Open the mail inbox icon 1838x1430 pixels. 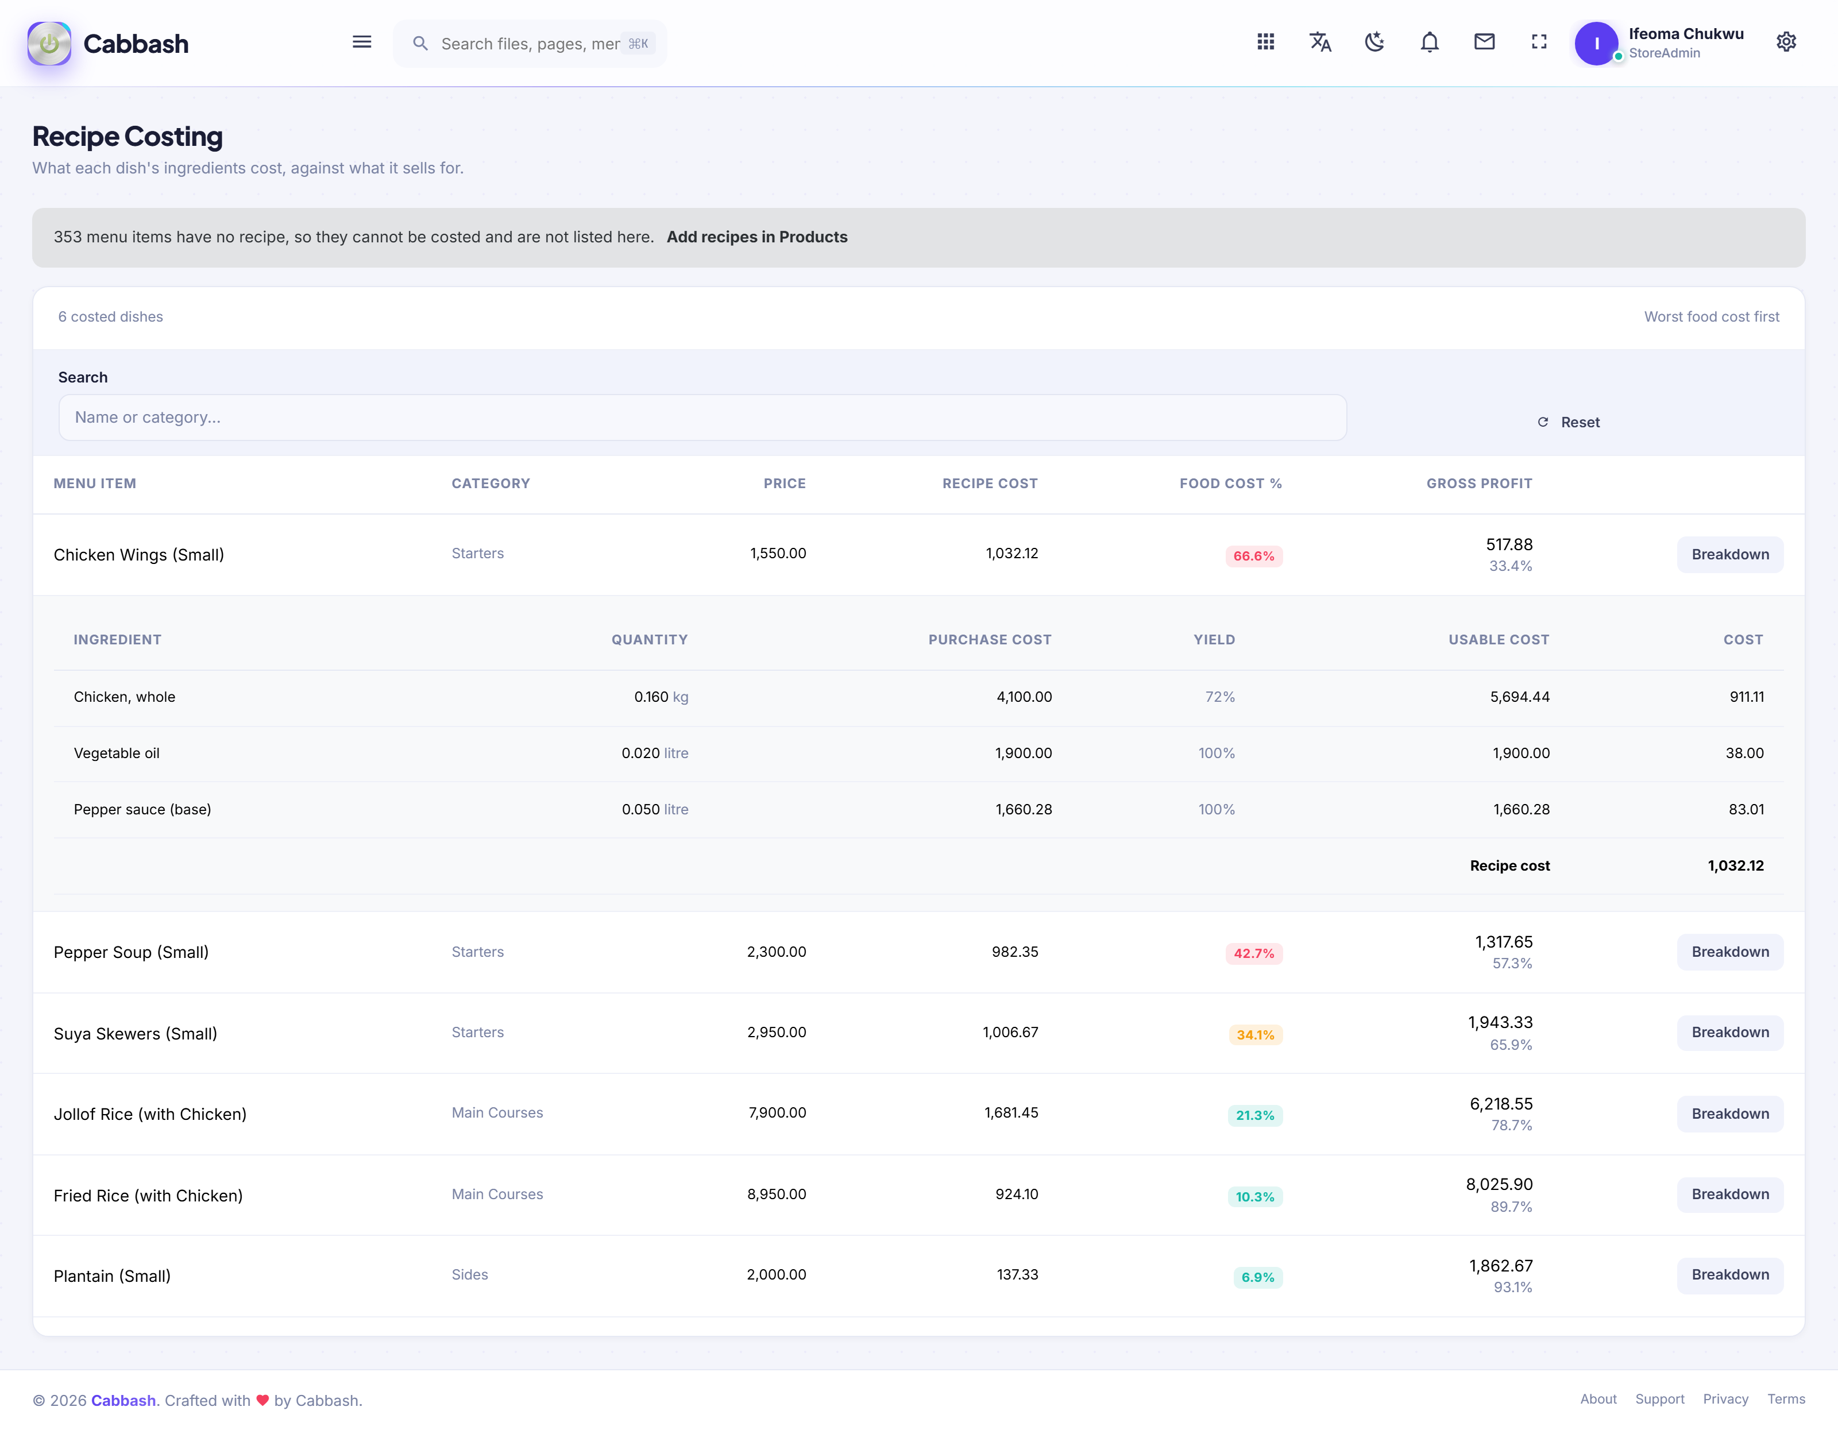point(1485,42)
